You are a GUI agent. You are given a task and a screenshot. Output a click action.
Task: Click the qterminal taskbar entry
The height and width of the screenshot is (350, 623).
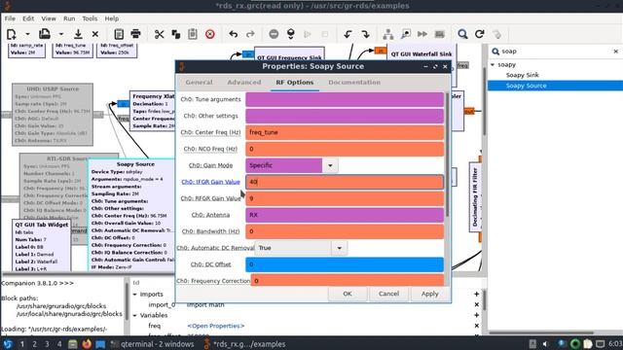152,344
